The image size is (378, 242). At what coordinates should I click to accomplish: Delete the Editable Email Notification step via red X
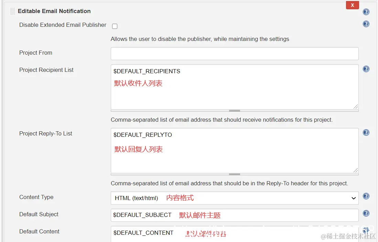[x=353, y=5]
